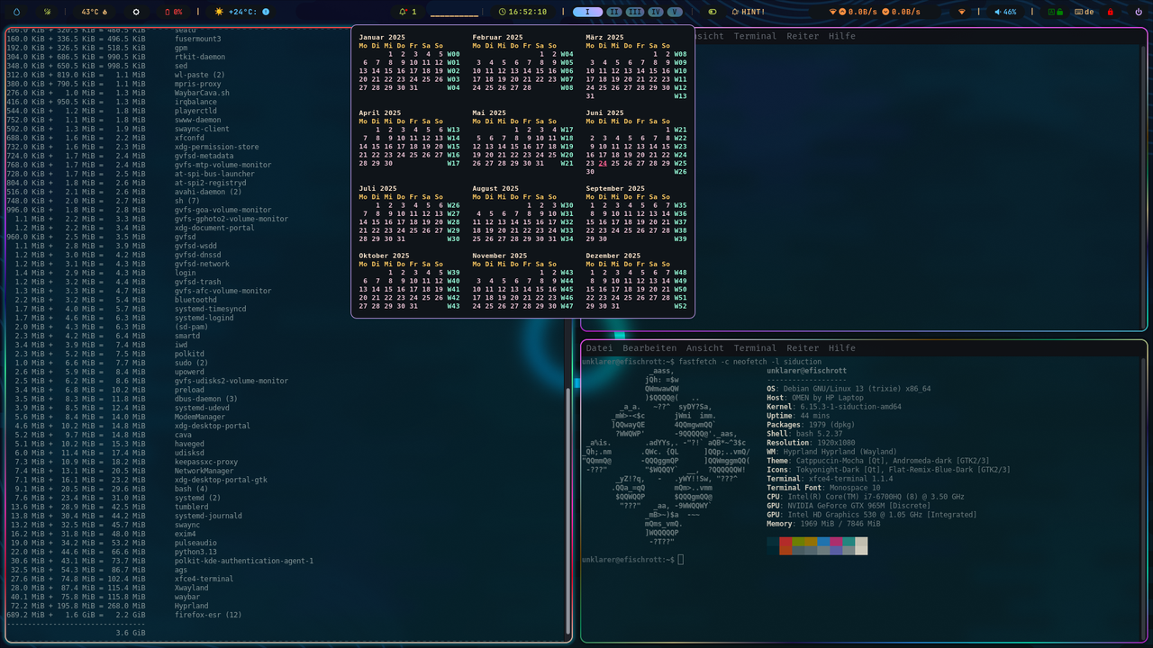
Task: Click the pulseaudio process line
Action: tap(112, 543)
